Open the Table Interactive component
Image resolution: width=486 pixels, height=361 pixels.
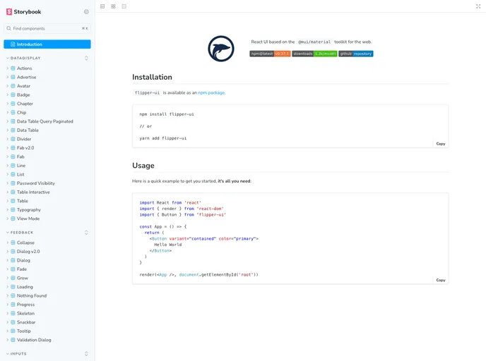pyautogui.click(x=33, y=192)
